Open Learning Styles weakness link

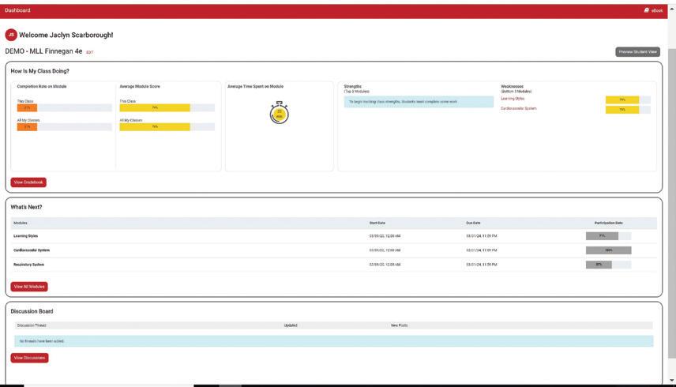tap(513, 99)
